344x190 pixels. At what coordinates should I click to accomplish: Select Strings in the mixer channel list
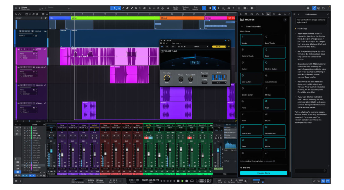[35, 133]
